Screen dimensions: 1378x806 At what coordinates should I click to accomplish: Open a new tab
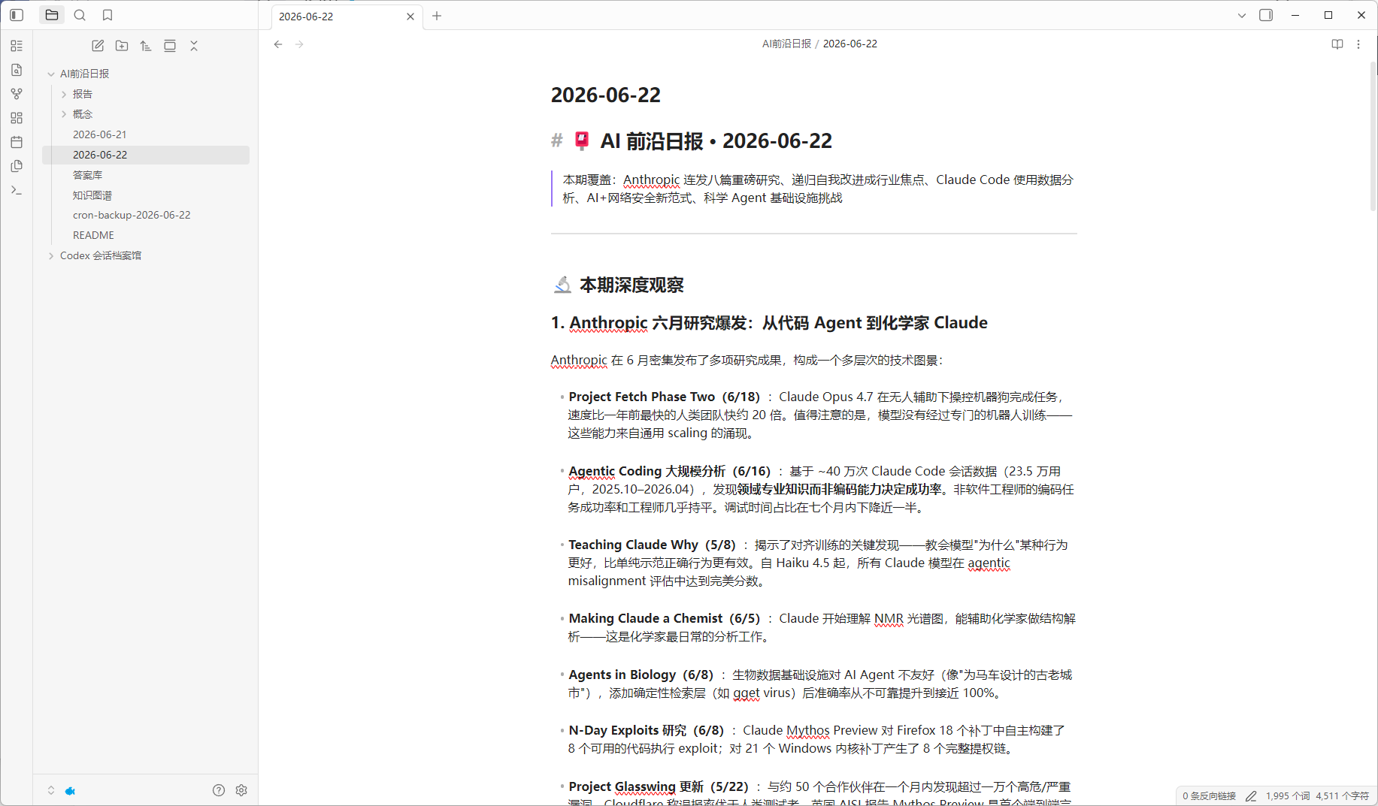[x=437, y=16]
